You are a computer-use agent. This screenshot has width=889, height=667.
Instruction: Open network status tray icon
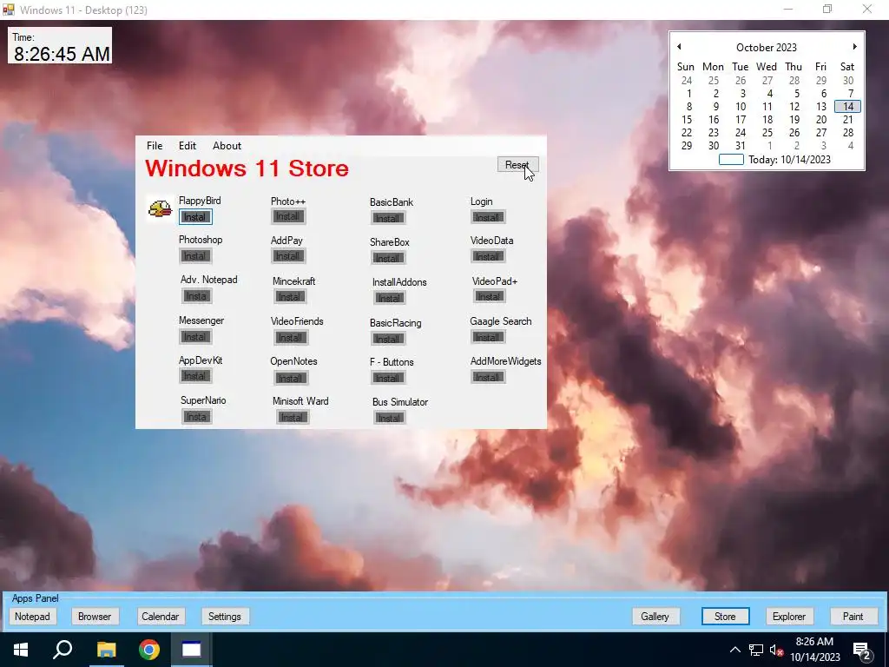[x=756, y=650]
